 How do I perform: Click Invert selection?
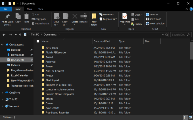click(x=155, y=23)
